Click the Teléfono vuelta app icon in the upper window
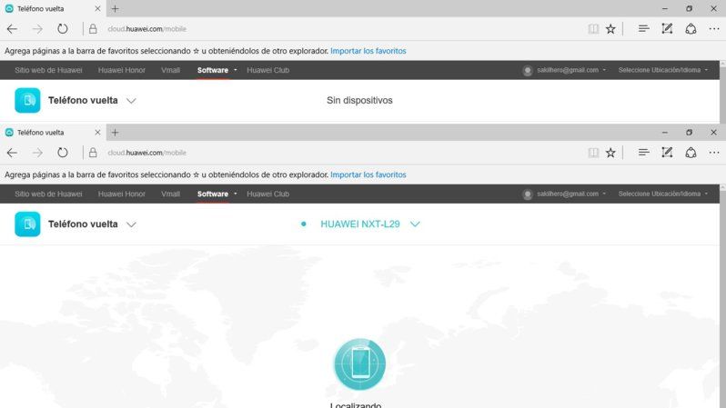The height and width of the screenshot is (408, 726). pyautogui.click(x=27, y=100)
